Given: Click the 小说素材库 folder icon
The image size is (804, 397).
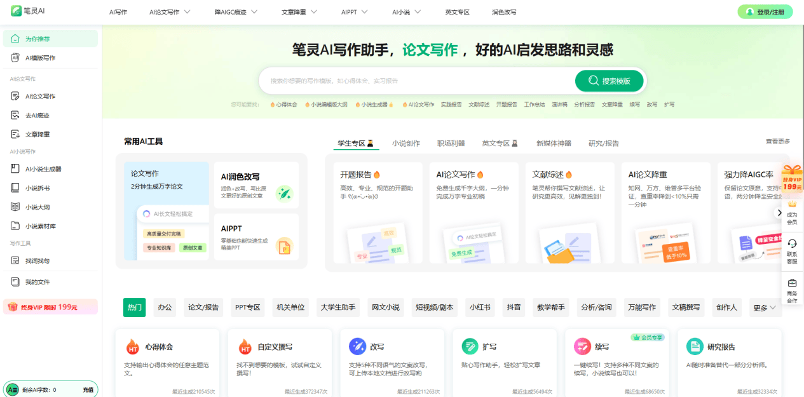Looking at the screenshot, I should pos(15,225).
